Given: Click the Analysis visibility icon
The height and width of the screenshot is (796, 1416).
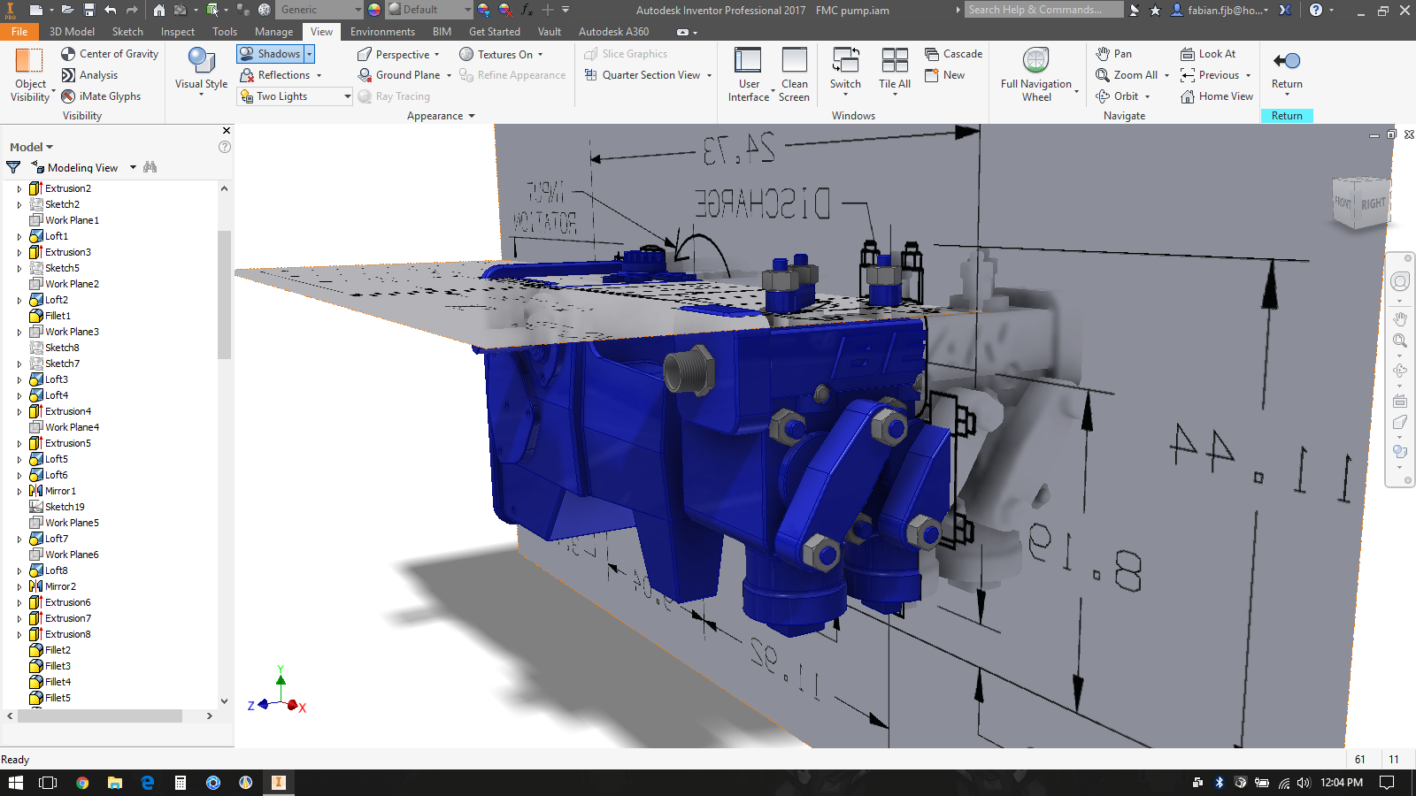Looking at the screenshot, I should pos(68,75).
